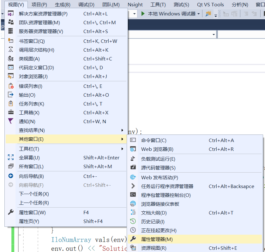Screen dimensions: 265x252
Task: Open the Qt VS Tools menu
Action: [210, 4]
